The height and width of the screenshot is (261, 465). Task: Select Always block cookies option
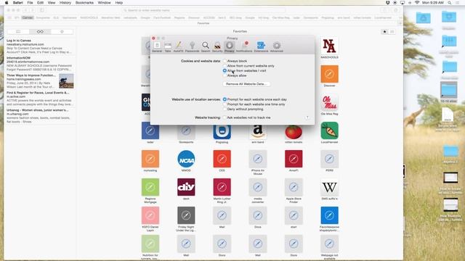point(235,61)
